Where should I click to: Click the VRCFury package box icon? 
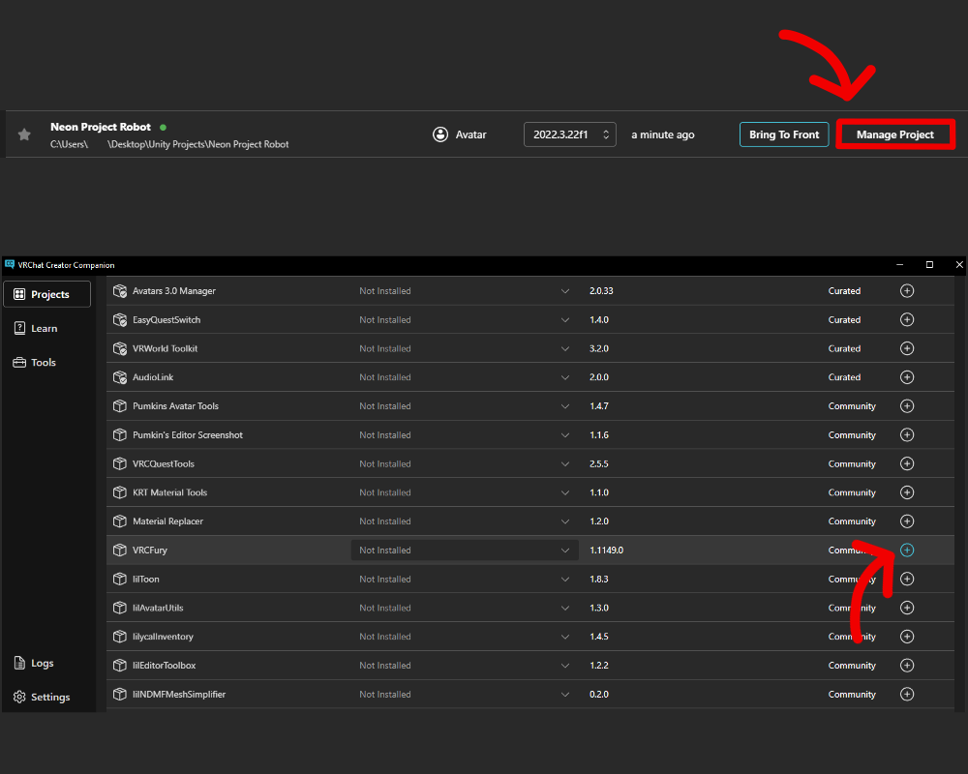pos(120,550)
